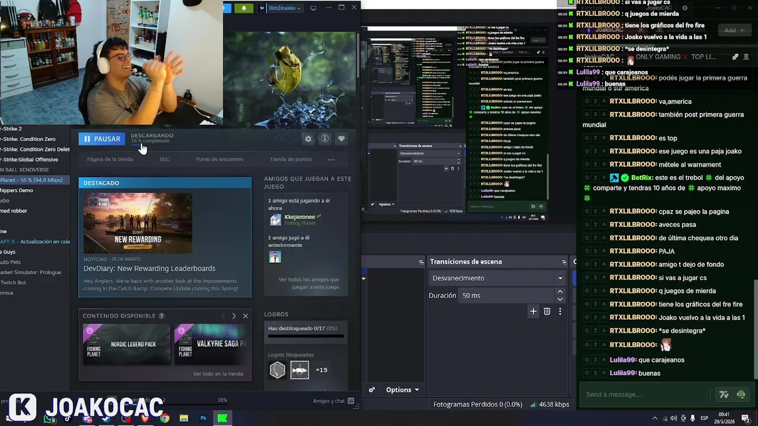Enter Steam Big Picture mode via monitor icon

coord(313,8)
